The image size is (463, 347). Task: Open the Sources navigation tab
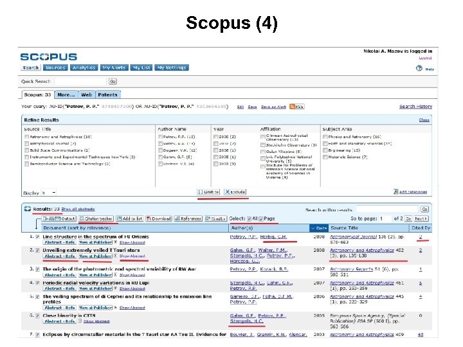[x=55, y=67]
